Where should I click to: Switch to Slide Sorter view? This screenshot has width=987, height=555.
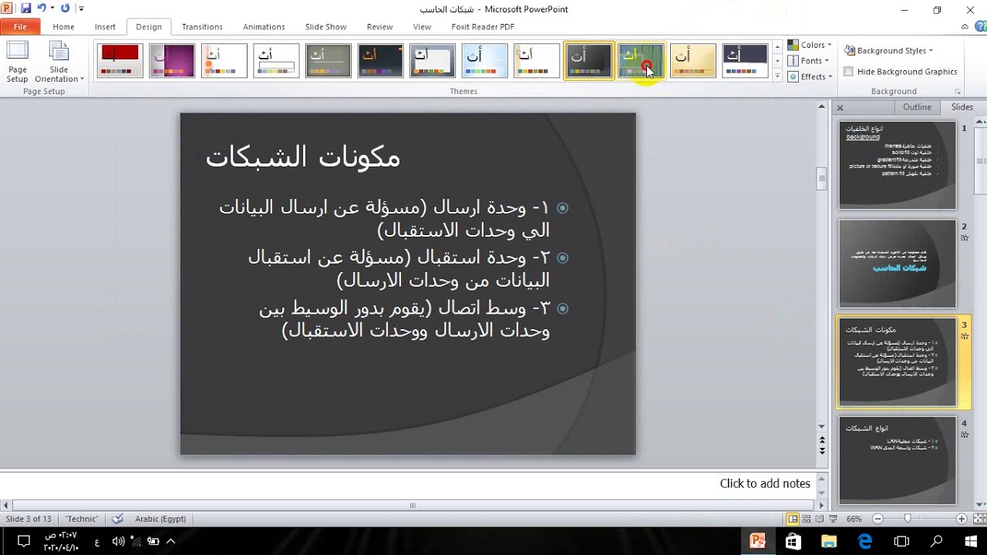click(x=807, y=519)
